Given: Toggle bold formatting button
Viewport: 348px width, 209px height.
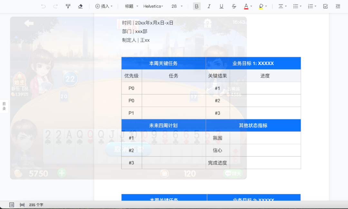Looking at the screenshot, I should [x=197, y=6].
